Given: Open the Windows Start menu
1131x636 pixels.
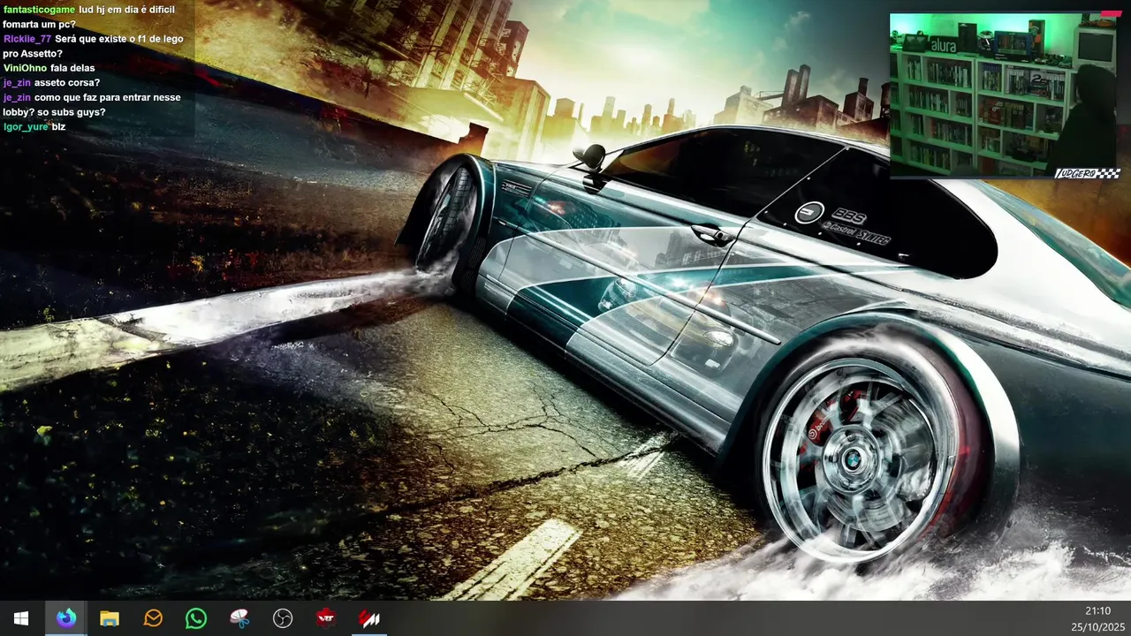Looking at the screenshot, I should pyautogui.click(x=21, y=618).
